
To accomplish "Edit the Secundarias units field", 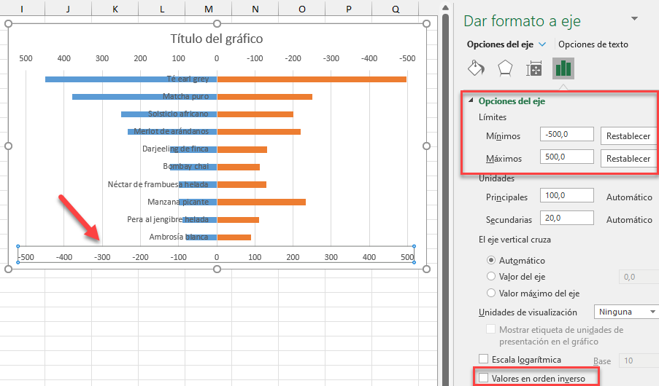I will 566,218.
